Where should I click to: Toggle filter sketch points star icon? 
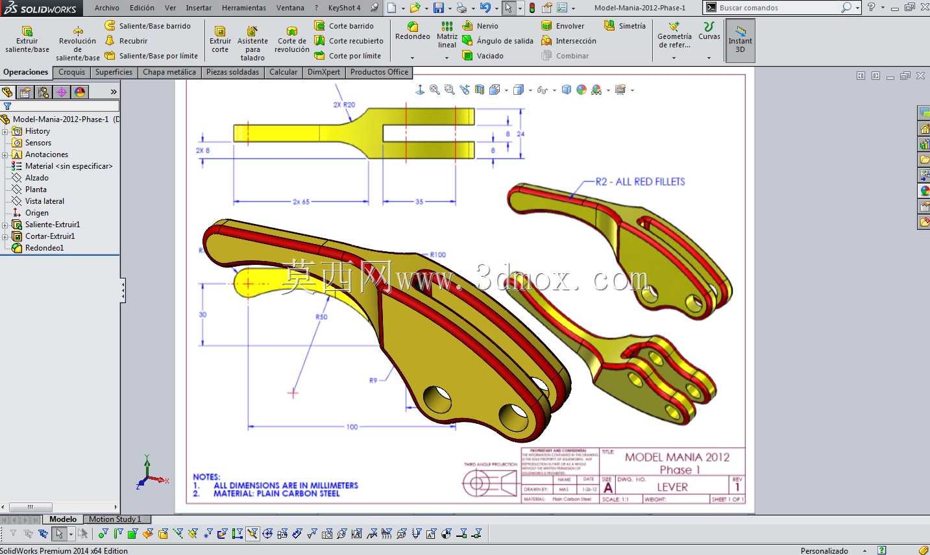pyautogui.click(x=208, y=534)
